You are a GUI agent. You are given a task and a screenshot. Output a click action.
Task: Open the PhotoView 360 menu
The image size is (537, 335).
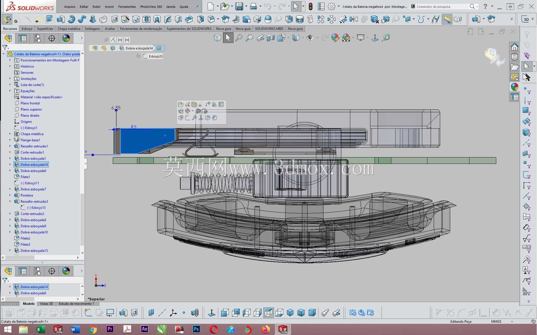151,7
